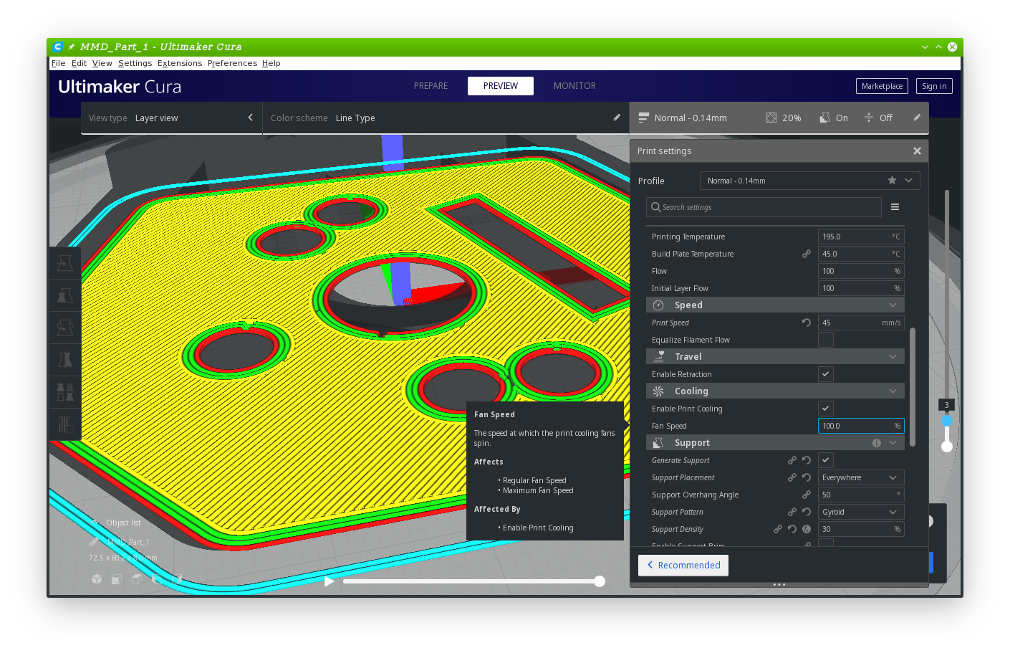The width and height of the screenshot is (1010, 653).
Task: Switch to the PREPARE stage tab
Action: tap(431, 86)
